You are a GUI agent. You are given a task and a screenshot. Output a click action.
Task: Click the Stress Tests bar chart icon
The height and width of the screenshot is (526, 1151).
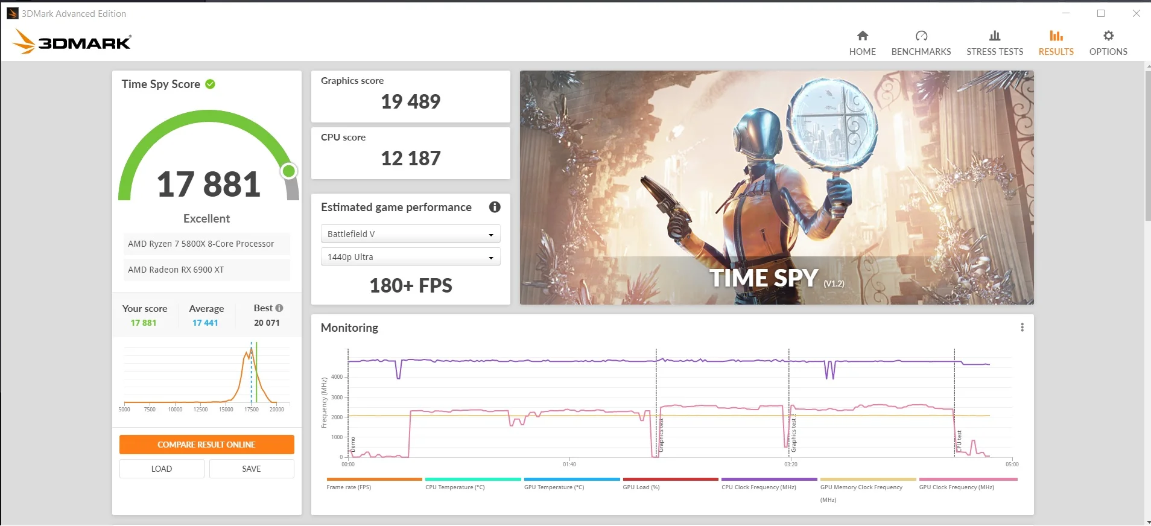point(995,36)
